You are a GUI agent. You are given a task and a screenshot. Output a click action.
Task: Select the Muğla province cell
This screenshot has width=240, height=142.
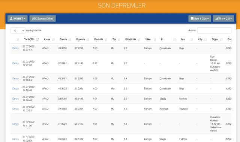pyautogui.click(x=163, y=139)
